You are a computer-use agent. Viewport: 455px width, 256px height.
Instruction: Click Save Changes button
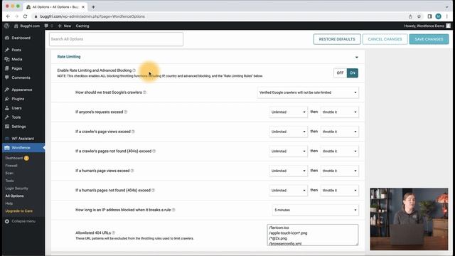pos(429,39)
